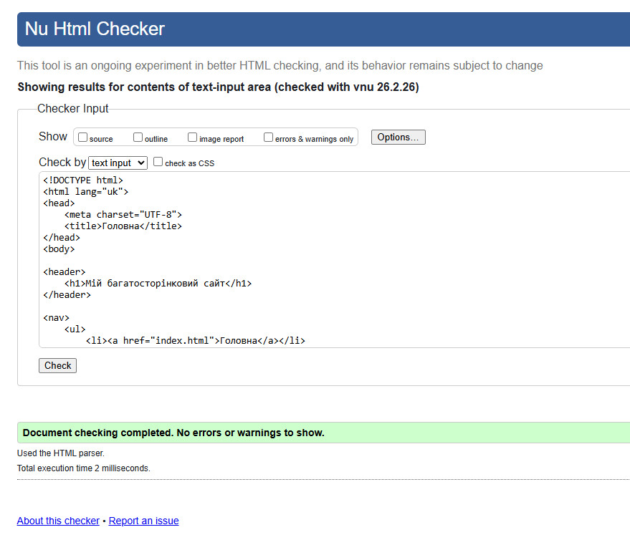Viewport: 630px width, 535px height.
Task: Click the h1 heading line in code
Action: point(158,284)
